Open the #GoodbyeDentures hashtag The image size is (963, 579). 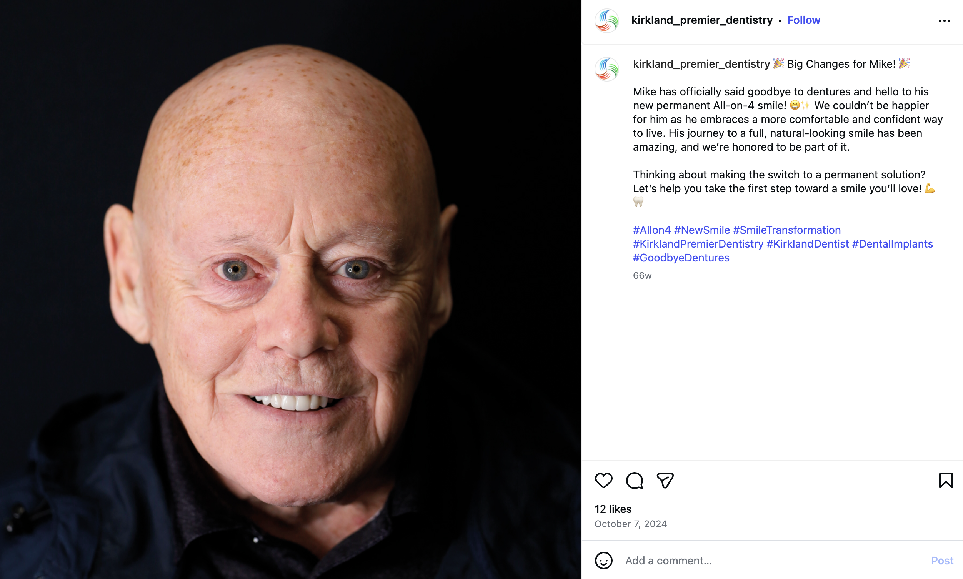(681, 258)
